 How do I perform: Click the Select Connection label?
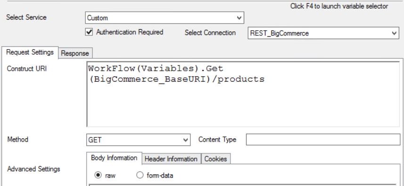point(210,33)
